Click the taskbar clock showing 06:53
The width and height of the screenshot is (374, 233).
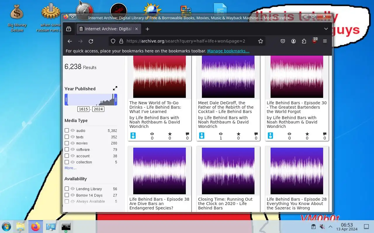tap(347, 227)
